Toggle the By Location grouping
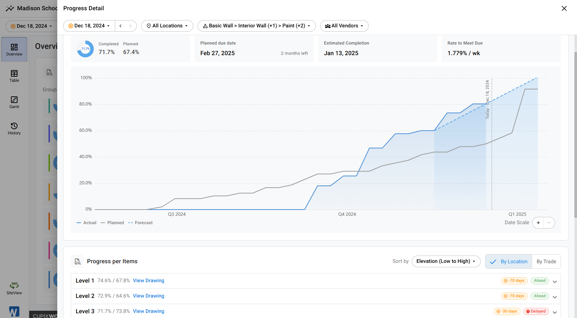The height and width of the screenshot is (318, 577). point(508,261)
